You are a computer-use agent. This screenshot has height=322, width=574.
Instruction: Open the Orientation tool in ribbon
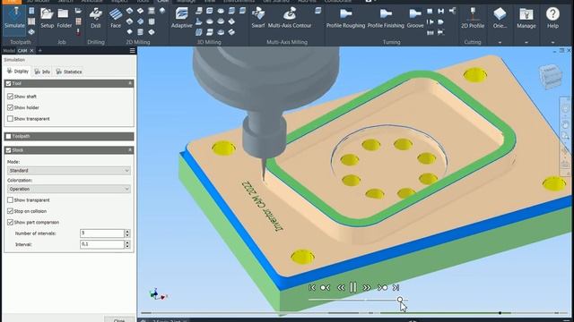pyautogui.click(x=500, y=19)
